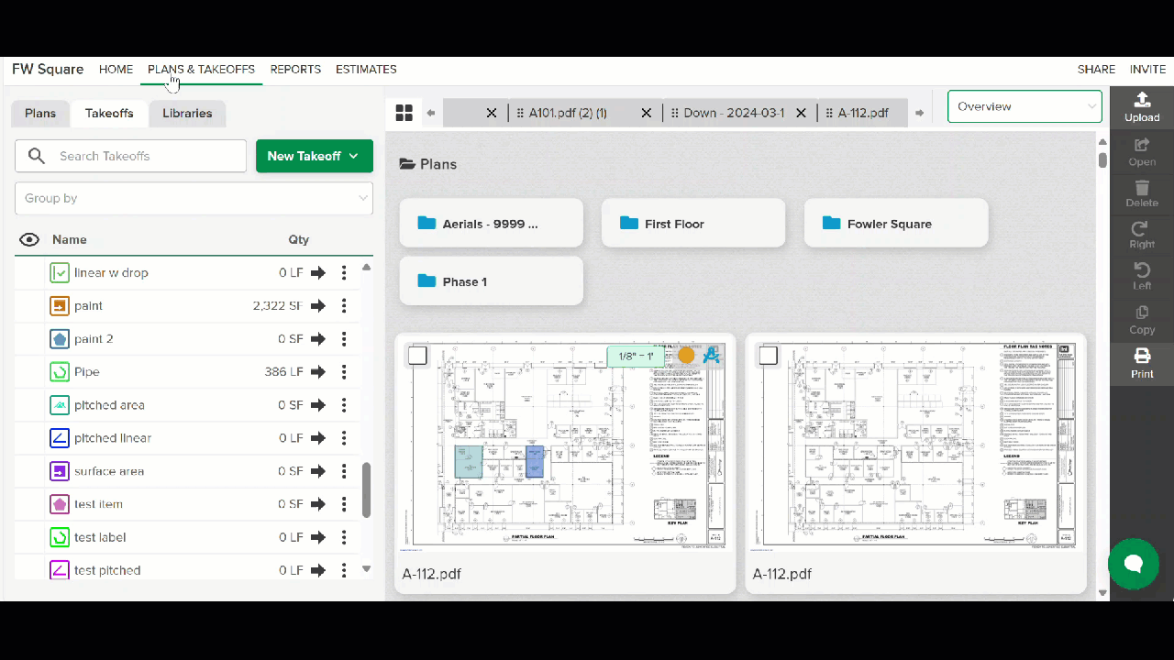Open the Group by dropdown
The width and height of the screenshot is (1174, 660).
click(194, 198)
